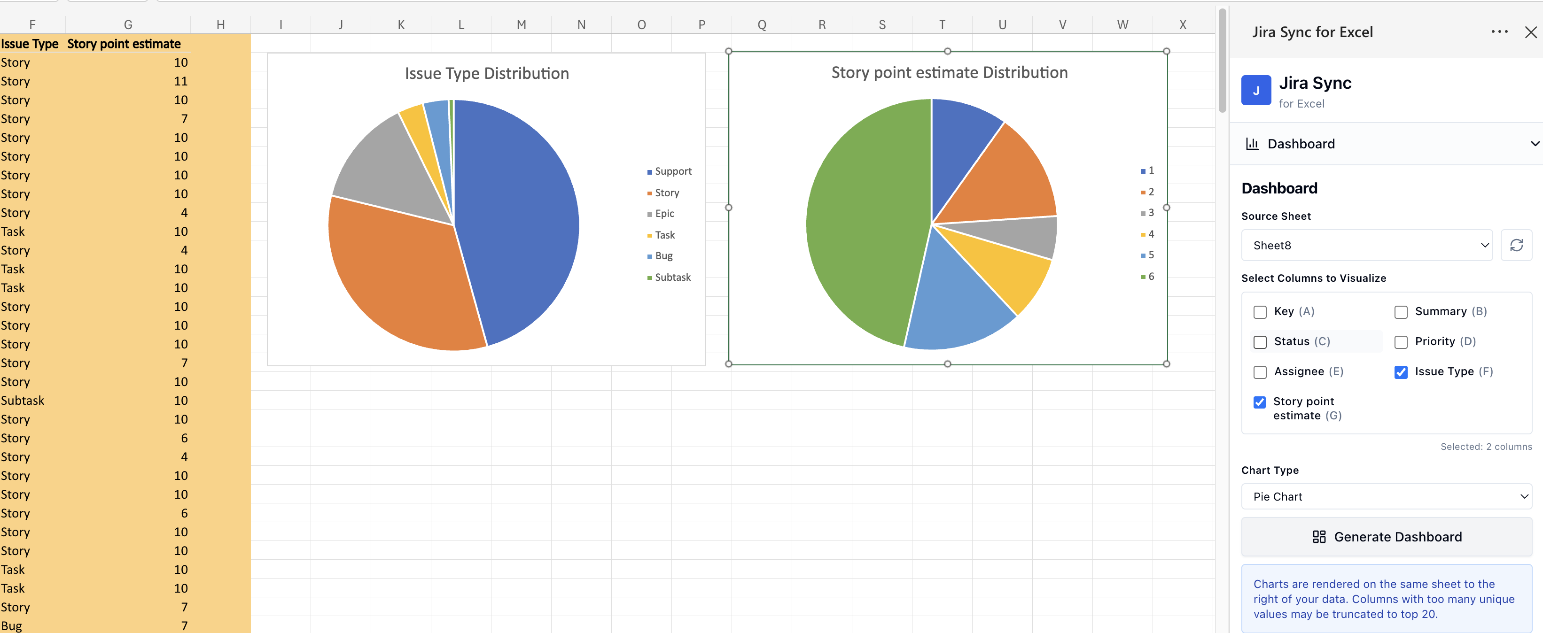Select column G header
The height and width of the screenshot is (633, 1543).
coord(128,24)
